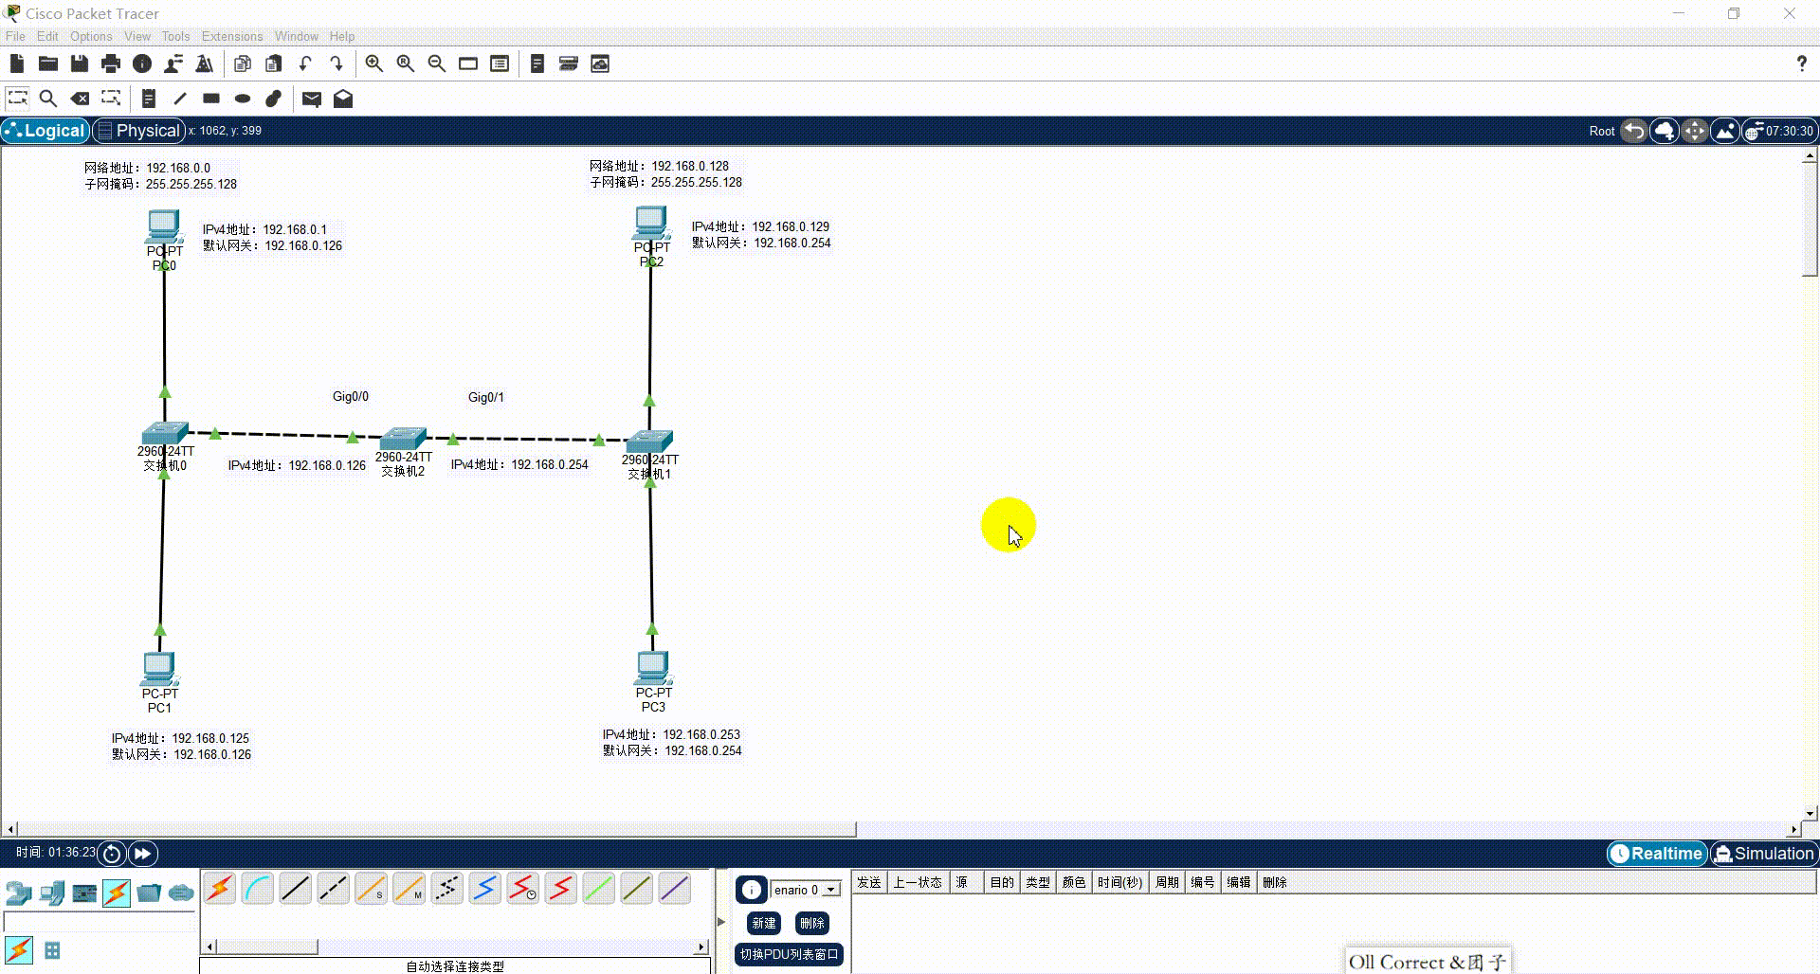Image resolution: width=1820 pixels, height=974 pixels.
Task: Select Network Devices category icon
Action: pyautogui.click(x=19, y=893)
